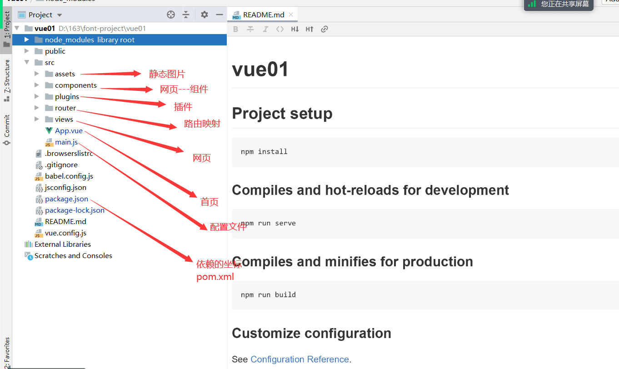Toggle bold formatting in Markdown toolbar
This screenshot has width=619, height=369.
click(235, 29)
